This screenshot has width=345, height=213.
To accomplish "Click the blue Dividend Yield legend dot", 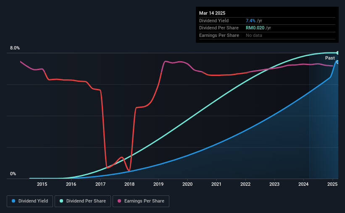I will [13, 201].
